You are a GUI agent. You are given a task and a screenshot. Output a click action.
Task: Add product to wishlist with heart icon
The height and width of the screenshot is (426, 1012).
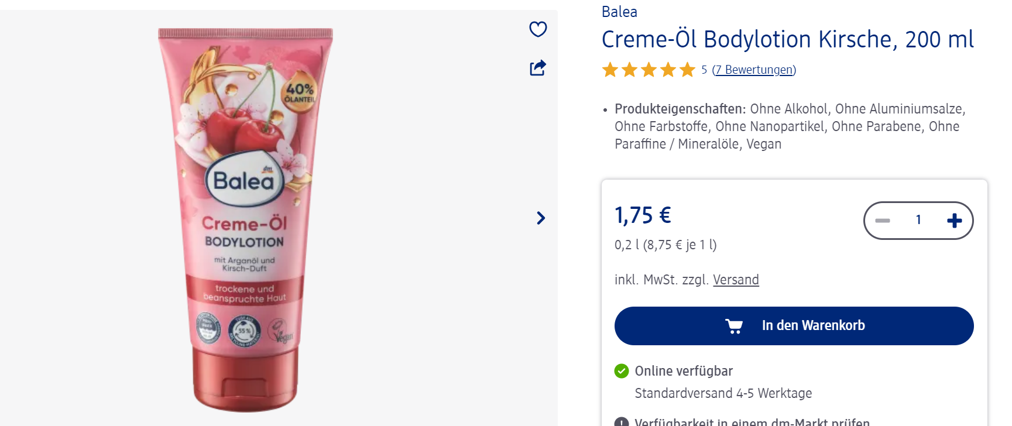click(538, 29)
